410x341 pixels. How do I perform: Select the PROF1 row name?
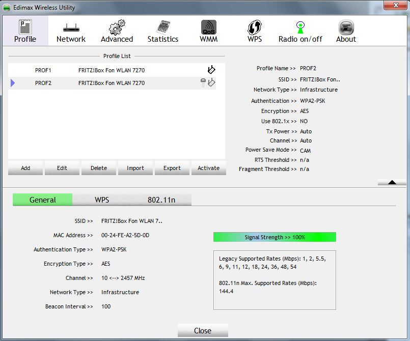pos(43,70)
